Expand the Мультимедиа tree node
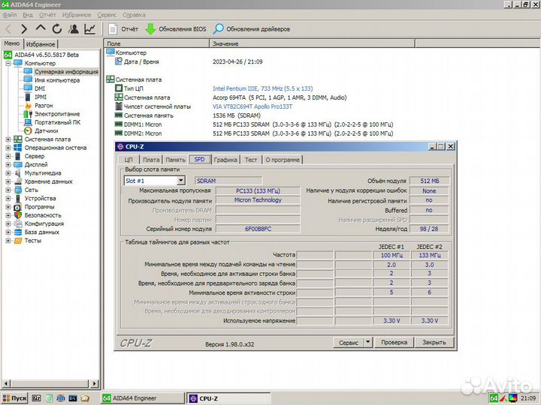Image resolution: width=541 pixels, height=405 pixels. pos(8,173)
